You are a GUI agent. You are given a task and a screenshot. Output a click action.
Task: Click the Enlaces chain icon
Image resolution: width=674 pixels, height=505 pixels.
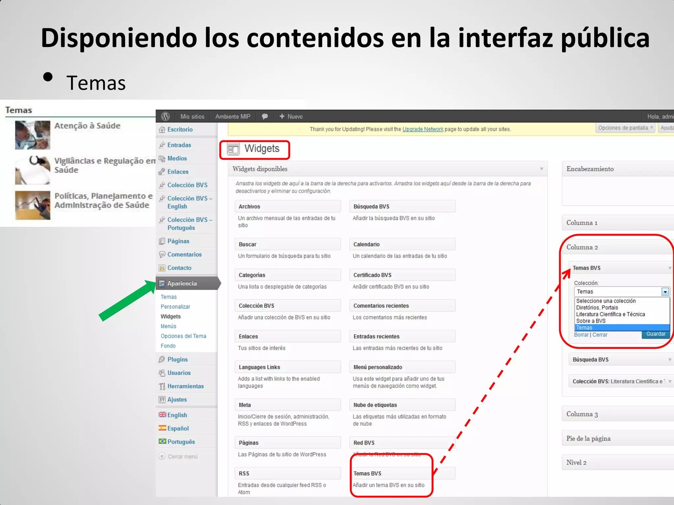coord(162,172)
